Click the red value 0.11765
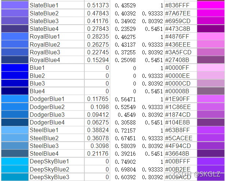The width and height of the screenshot is (226, 181). pos(98,99)
